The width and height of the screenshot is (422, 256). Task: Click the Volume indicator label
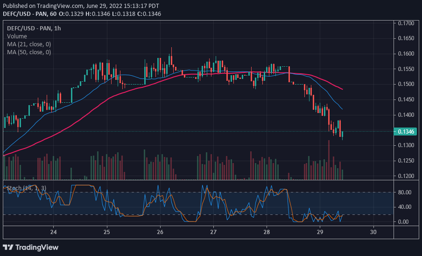(17, 36)
